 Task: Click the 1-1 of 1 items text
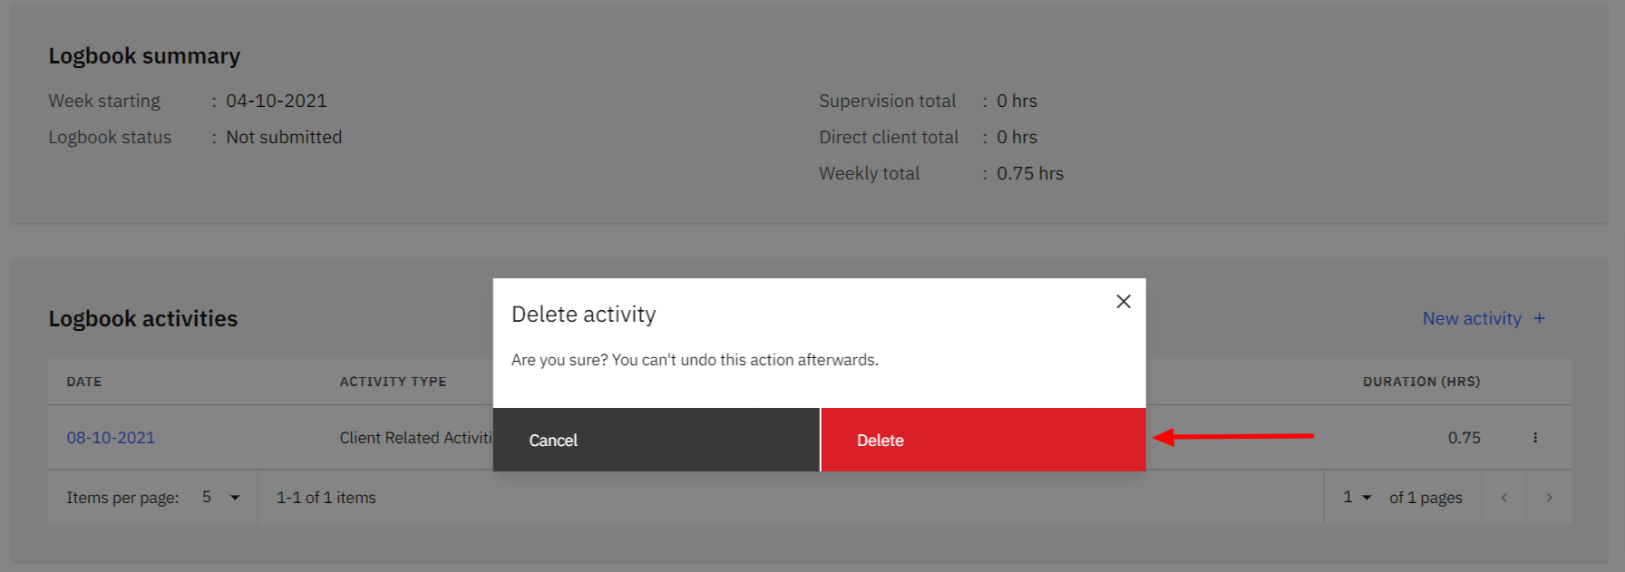point(326,498)
